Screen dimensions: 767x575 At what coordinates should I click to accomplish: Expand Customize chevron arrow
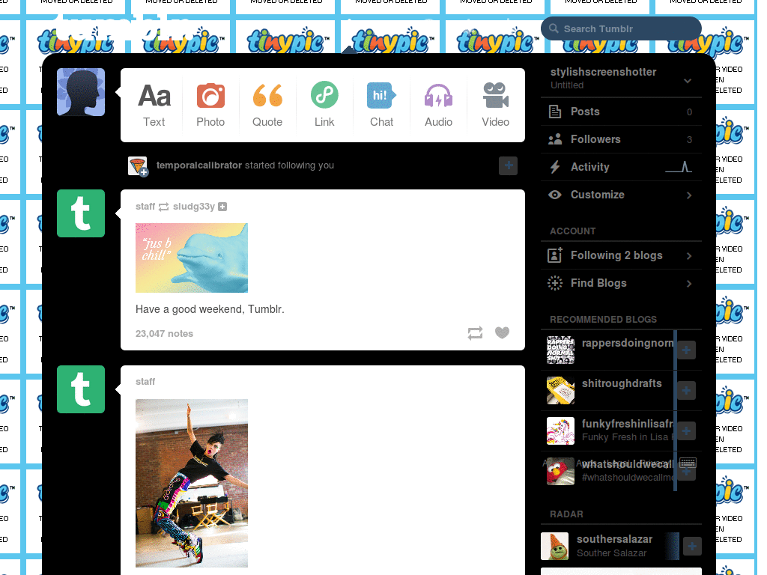coord(689,195)
